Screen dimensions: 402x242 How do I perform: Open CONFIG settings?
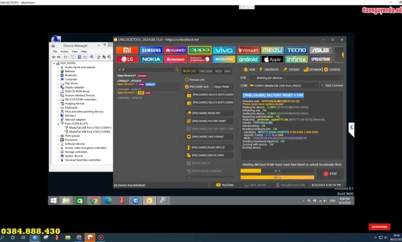pos(332,70)
